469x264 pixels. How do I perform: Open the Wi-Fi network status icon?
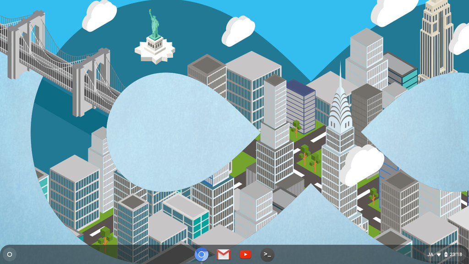[x=439, y=254]
